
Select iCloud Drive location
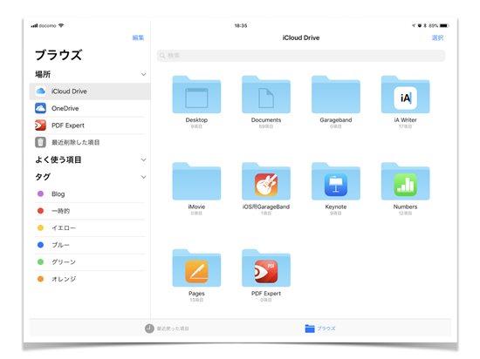(90, 91)
